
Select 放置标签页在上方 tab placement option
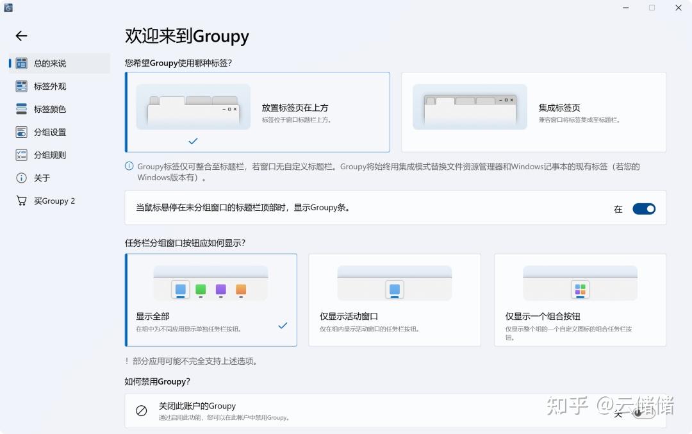256,112
